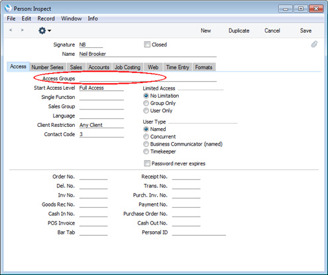This screenshot has width=328, height=275.
Task: Select Group Only limited access
Action: (x=146, y=103)
